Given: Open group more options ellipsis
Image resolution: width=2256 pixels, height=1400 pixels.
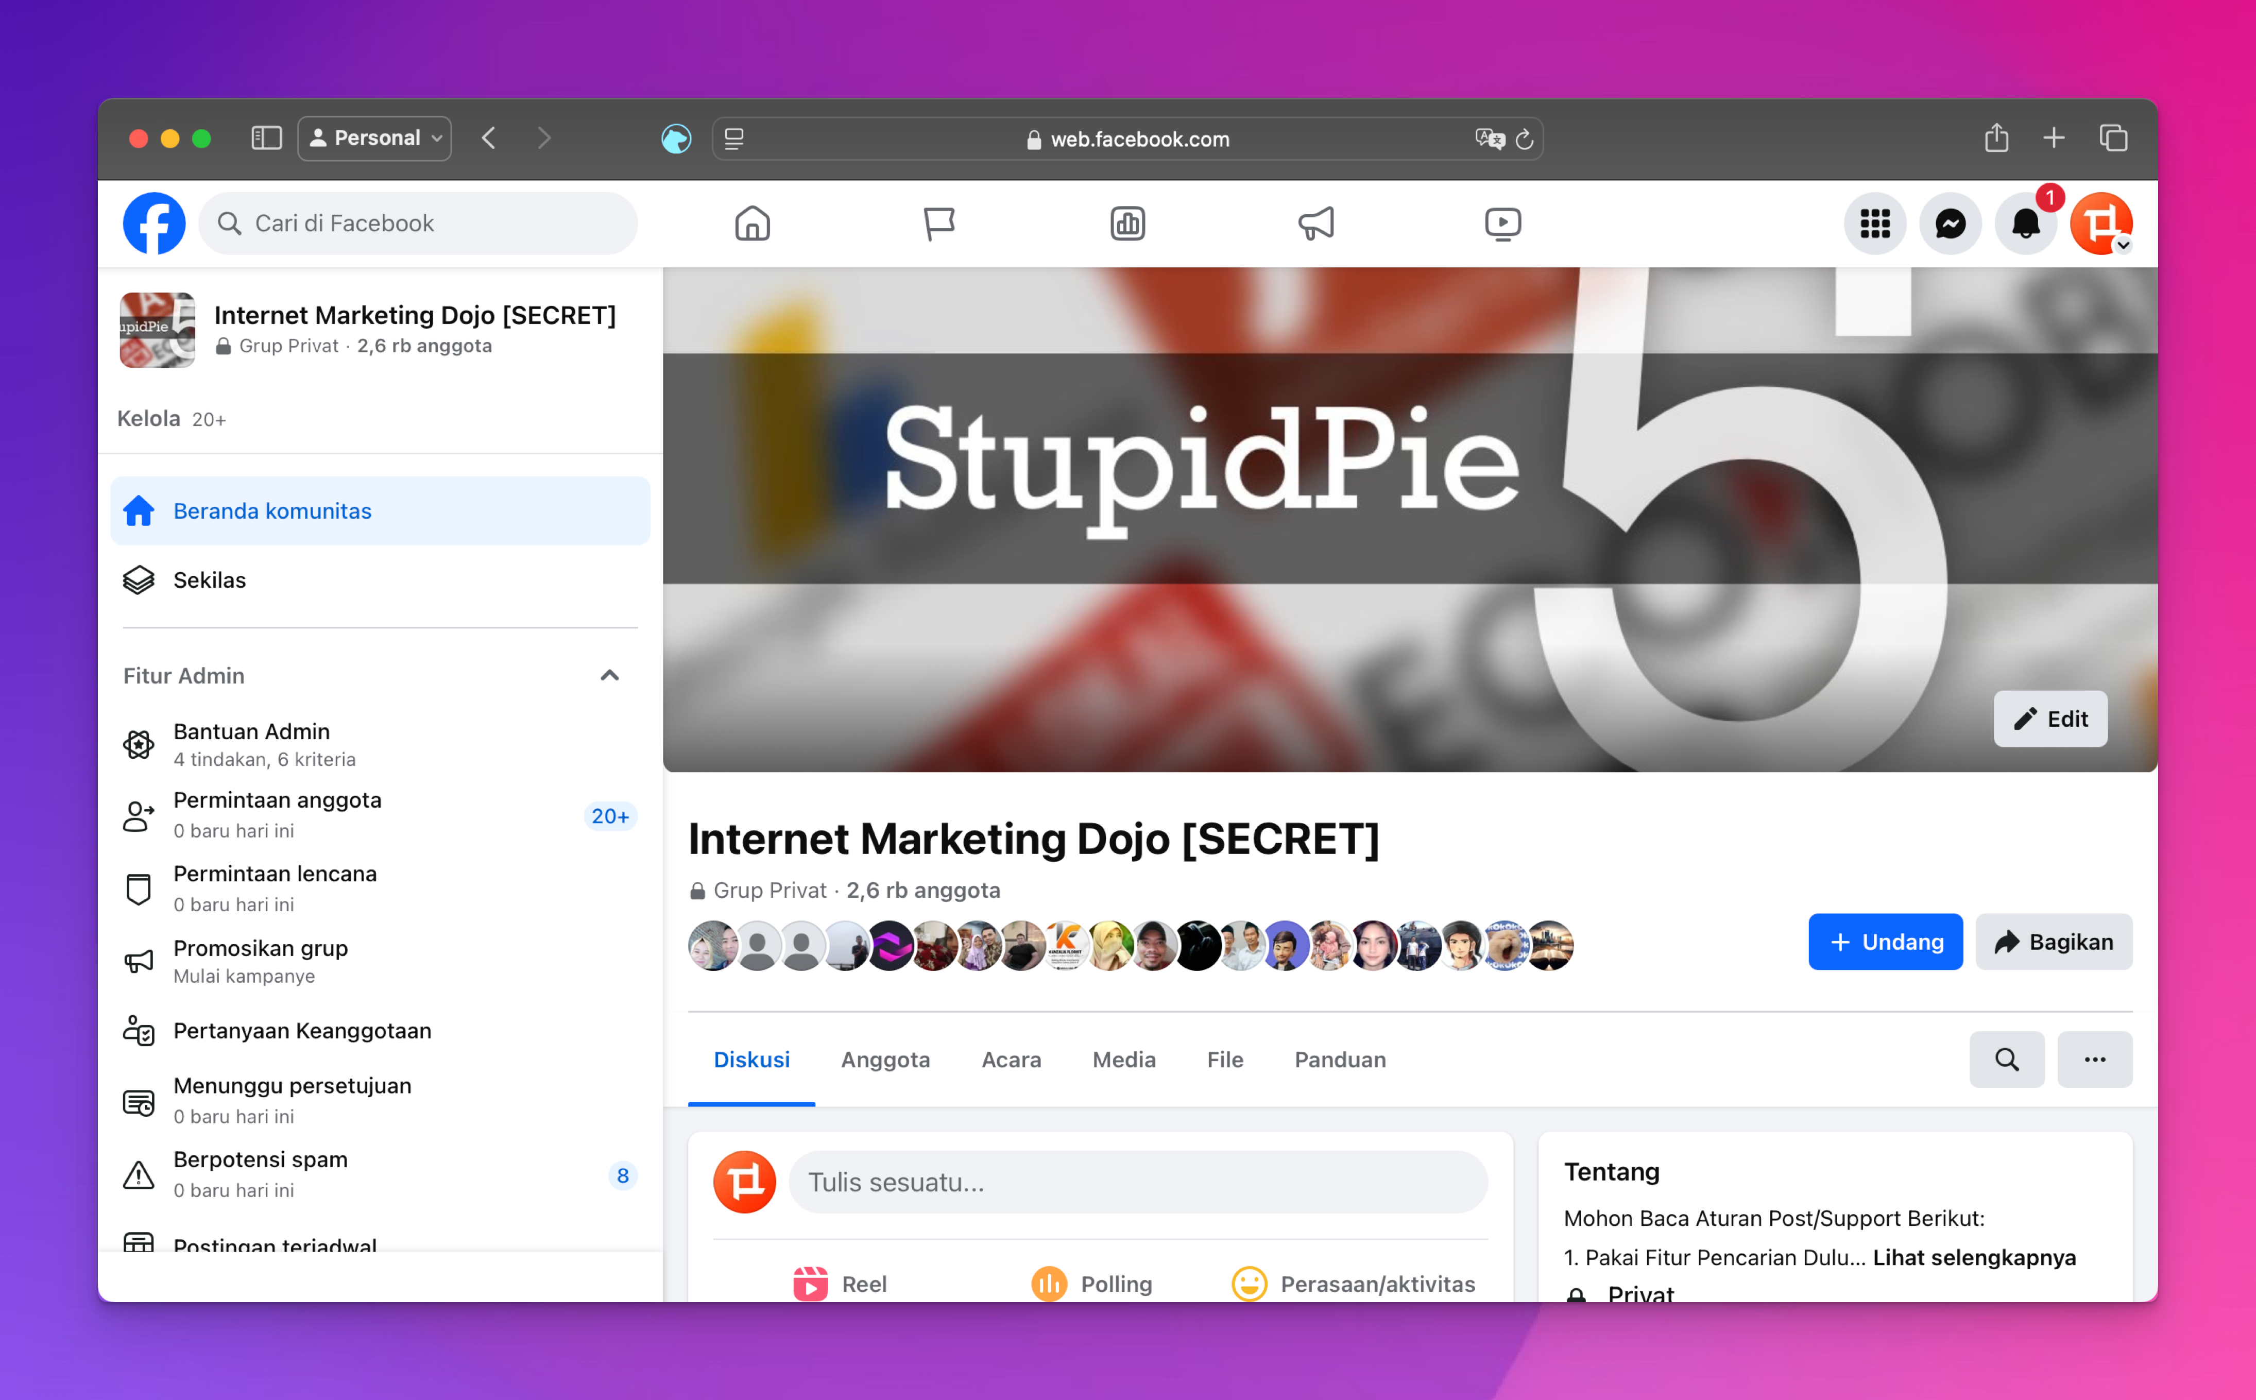Looking at the screenshot, I should pos(2094,1059).
